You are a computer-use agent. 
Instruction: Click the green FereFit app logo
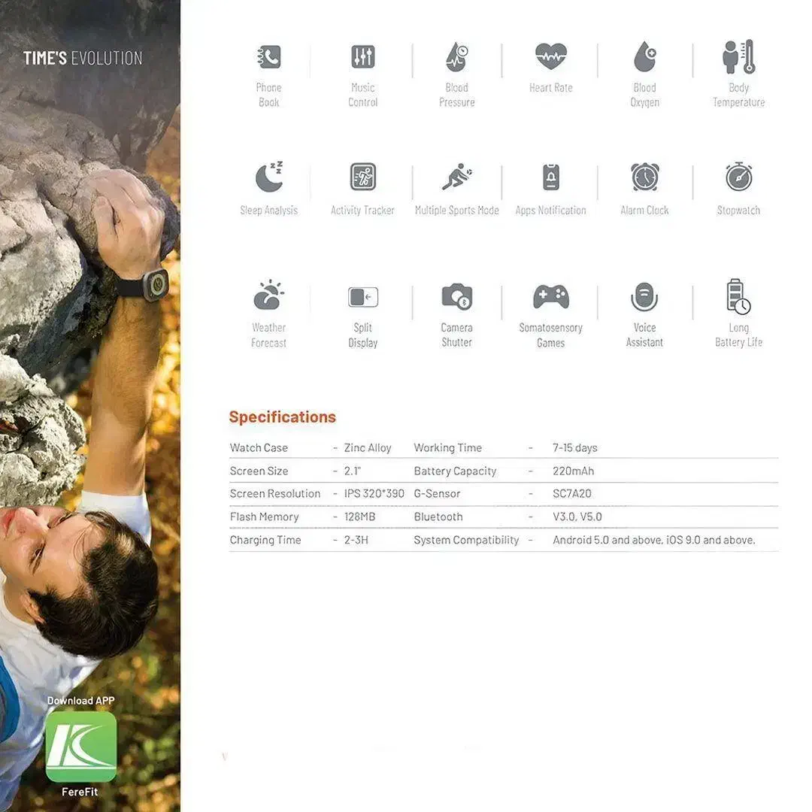pyautogui.click(x=80, y=747)
